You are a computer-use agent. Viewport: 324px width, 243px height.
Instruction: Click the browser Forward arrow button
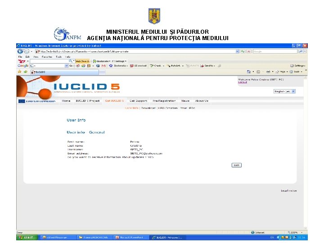click(27, 51)
